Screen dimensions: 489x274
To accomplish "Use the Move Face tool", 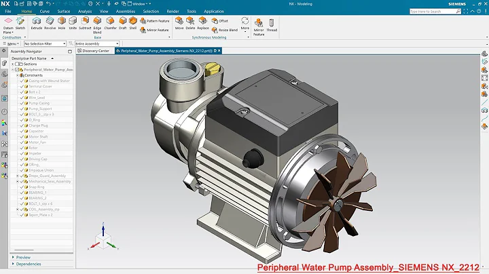I will tap(179, 23).
